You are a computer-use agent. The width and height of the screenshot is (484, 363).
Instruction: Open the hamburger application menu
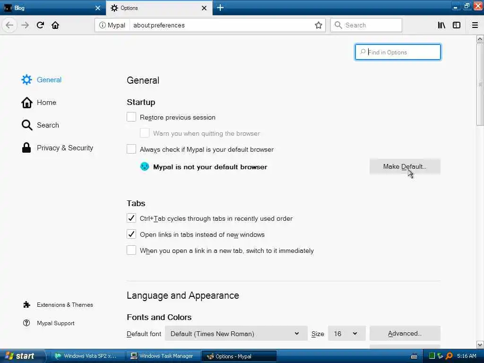tap(475, 25)
